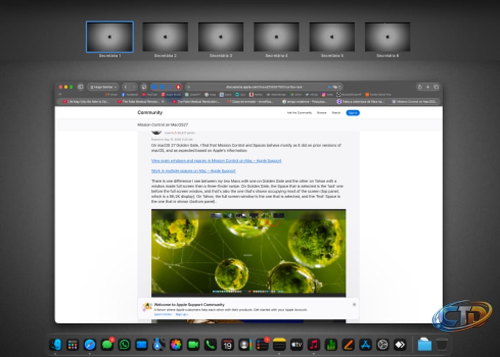Open the green Phone app
This screenshot has height=357, width=500.
[211, 345]
